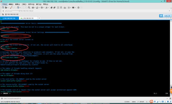Click the Find magnifier icon

pyautogui.click(x=29, y=8)
